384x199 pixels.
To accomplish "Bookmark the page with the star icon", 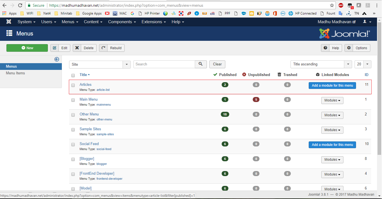I will (x=332, y=5).
